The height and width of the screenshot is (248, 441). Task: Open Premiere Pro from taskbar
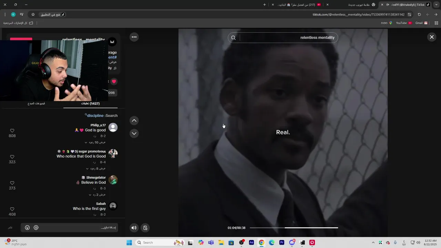click(282, 242)
